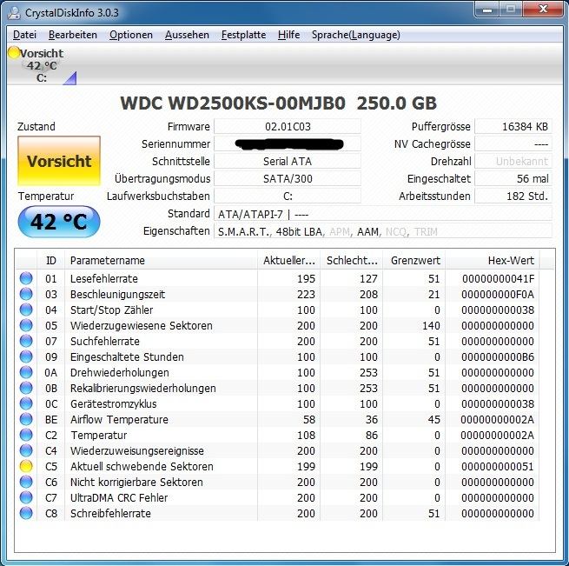
Task: Click the blue status icon for Drehwiederholungen
Action: (26, 372)
